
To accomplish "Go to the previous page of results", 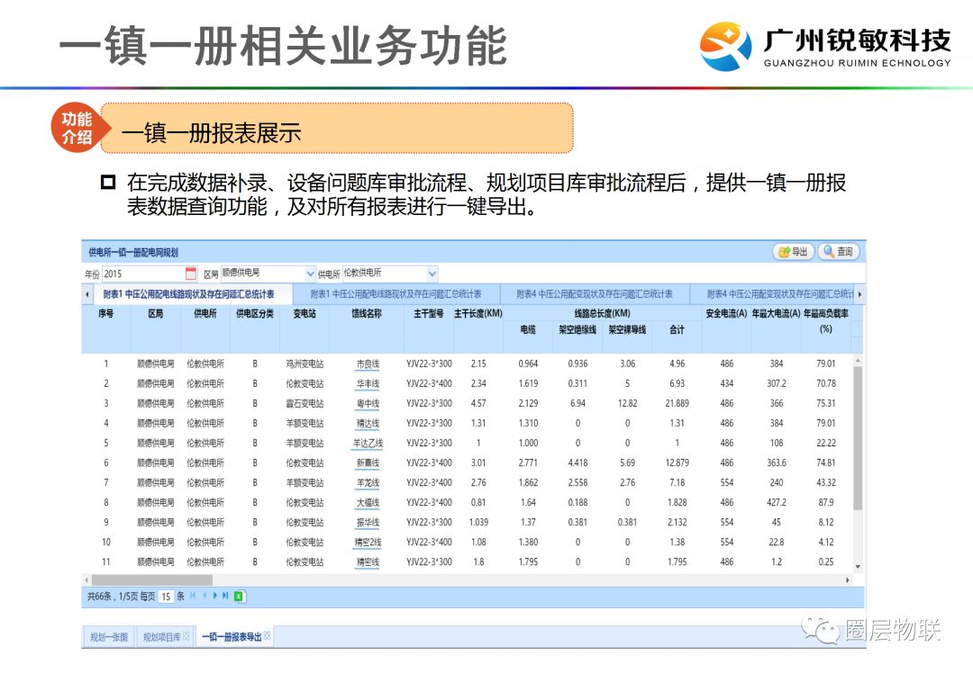I will [205, 597].
